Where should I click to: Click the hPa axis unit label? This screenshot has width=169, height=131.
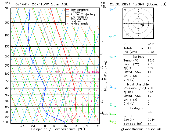(8, 3)
